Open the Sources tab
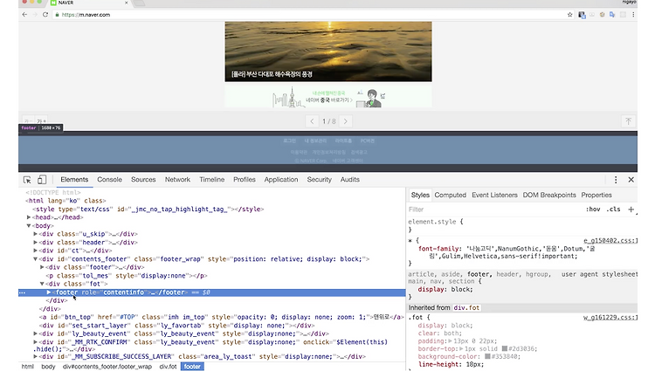This screenshot has width=655, height=371. pos(143,180)
